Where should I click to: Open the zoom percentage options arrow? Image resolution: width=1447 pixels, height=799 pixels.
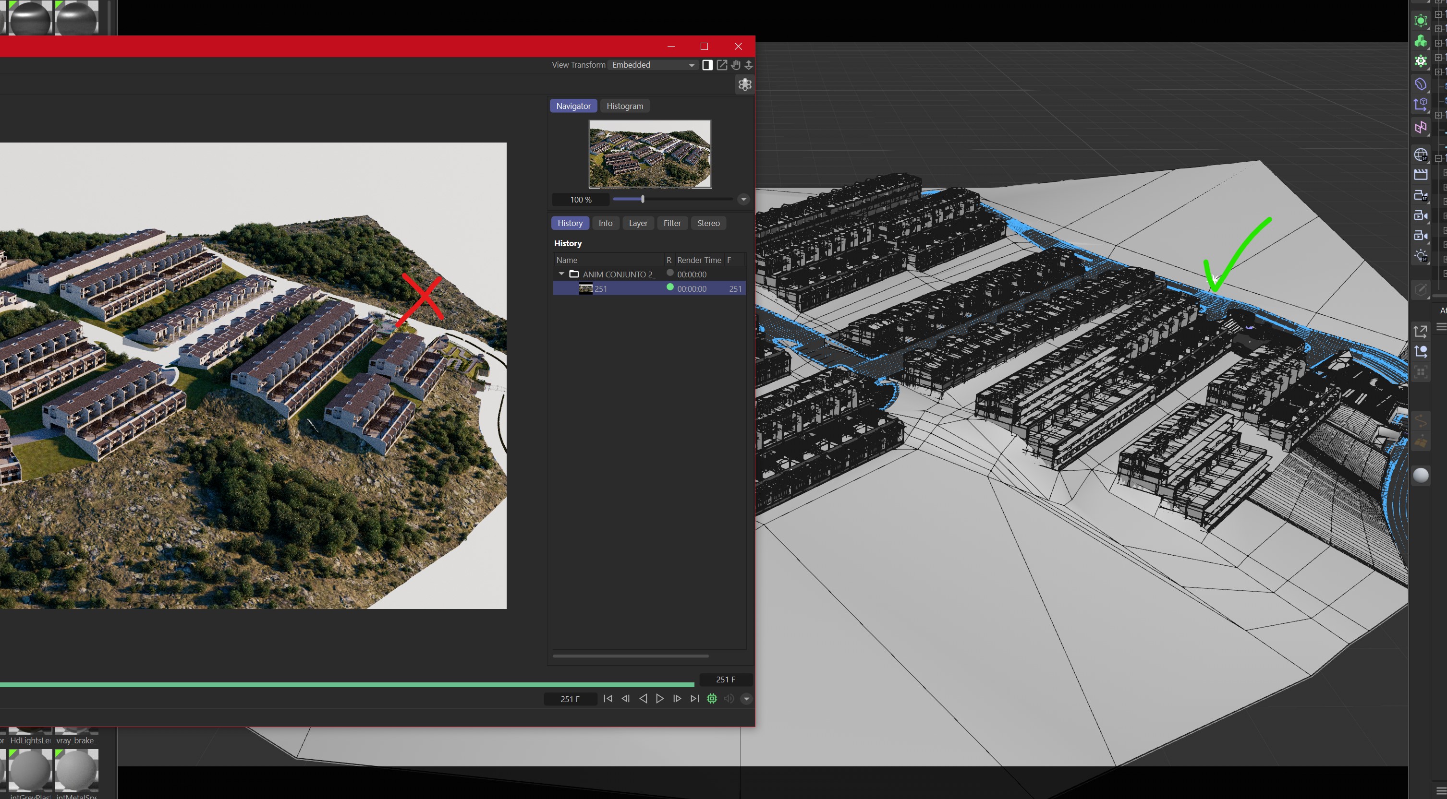743,199
